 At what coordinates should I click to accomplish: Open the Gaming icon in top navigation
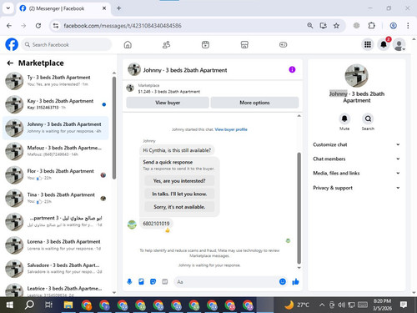pos(283,44)
